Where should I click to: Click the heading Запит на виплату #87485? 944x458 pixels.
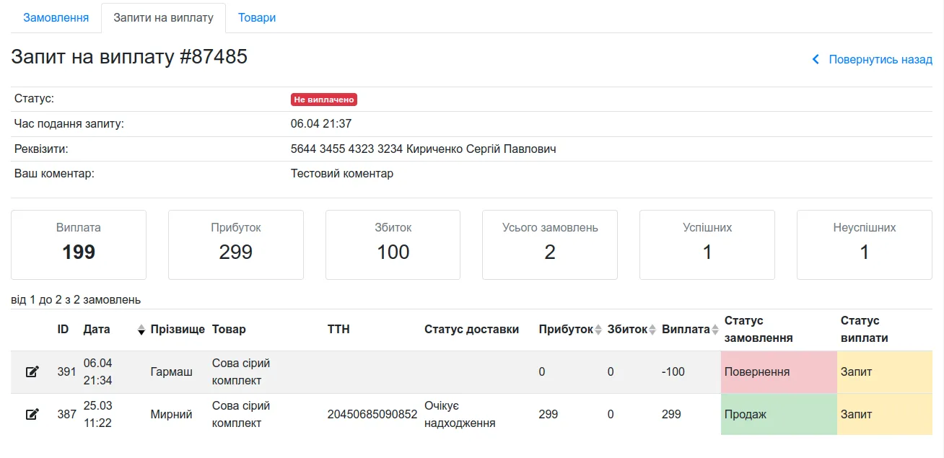(x=129, y=57)
